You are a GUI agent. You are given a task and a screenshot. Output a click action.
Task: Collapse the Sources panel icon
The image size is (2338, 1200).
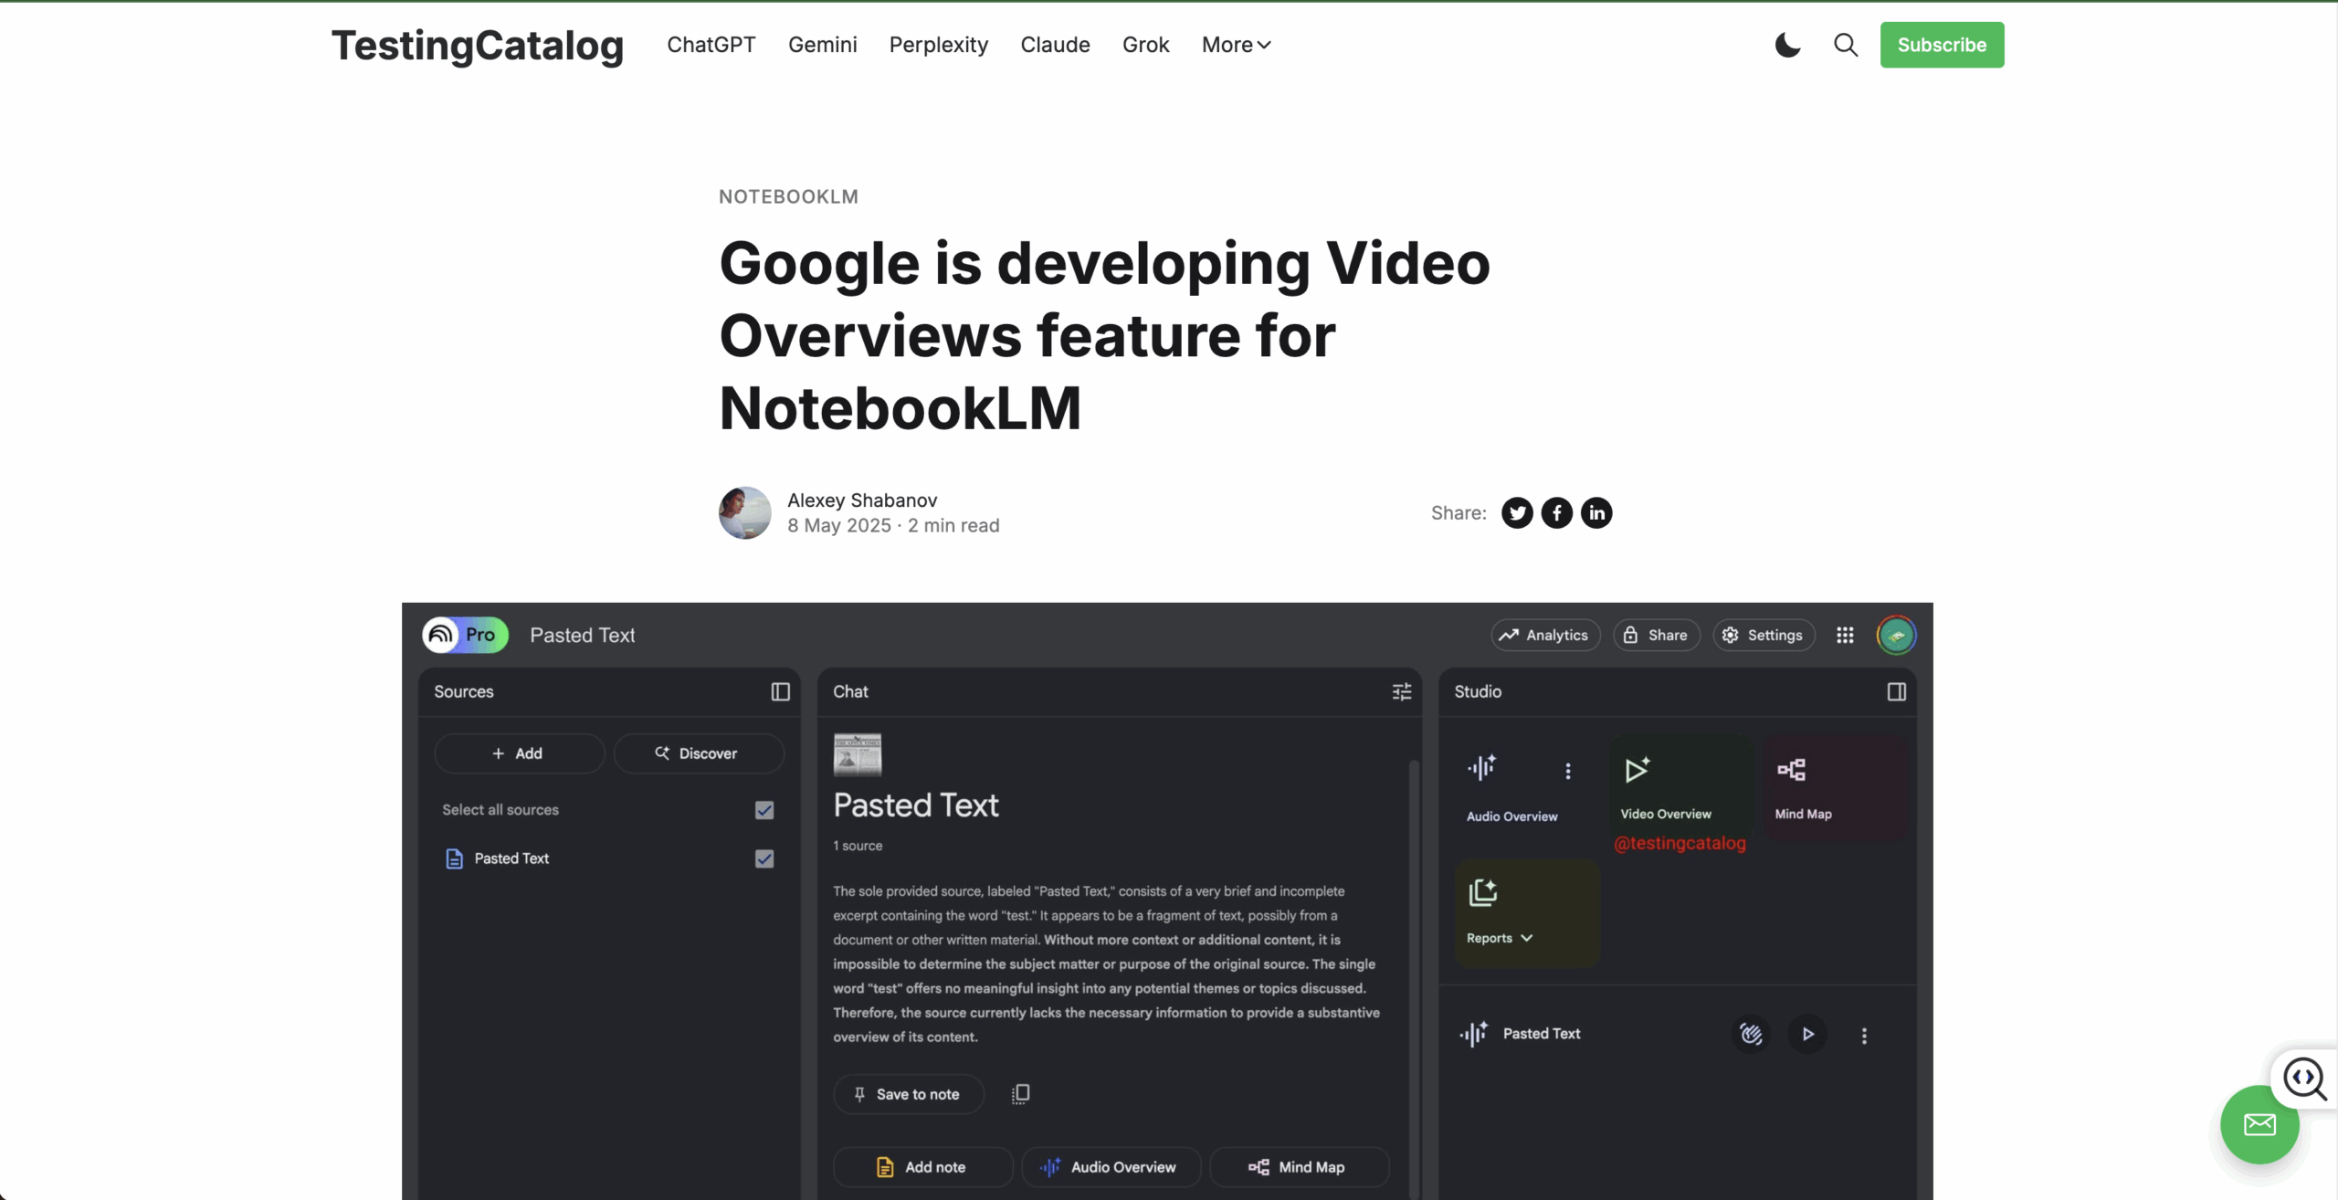(780, 692)
